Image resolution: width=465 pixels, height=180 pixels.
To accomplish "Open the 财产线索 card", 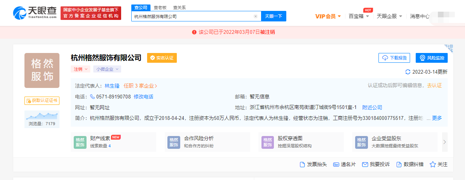I will click(x=113, y=142).
